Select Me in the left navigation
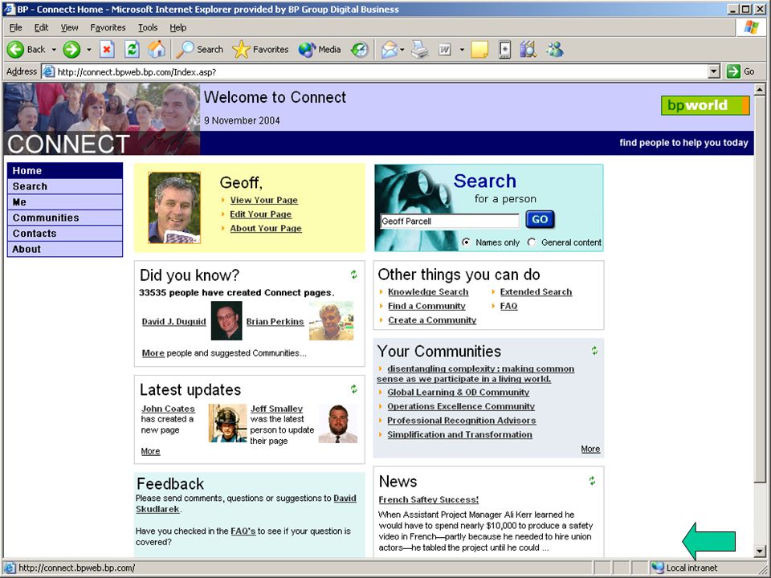The width and height of the screenshot is (771, 578). tap(65, 202)
